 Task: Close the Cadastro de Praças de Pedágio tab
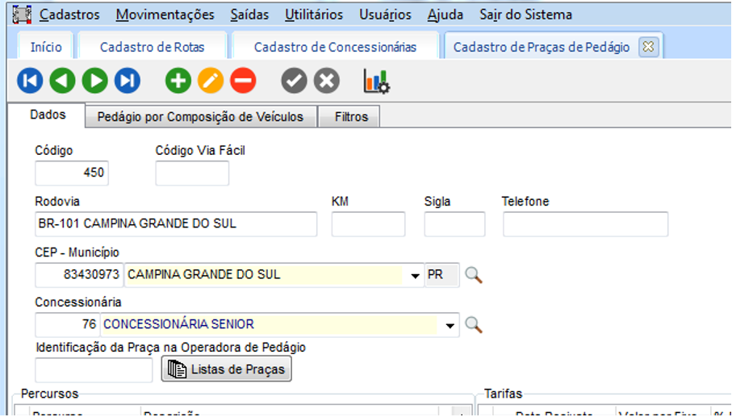(x=648, y=47)
